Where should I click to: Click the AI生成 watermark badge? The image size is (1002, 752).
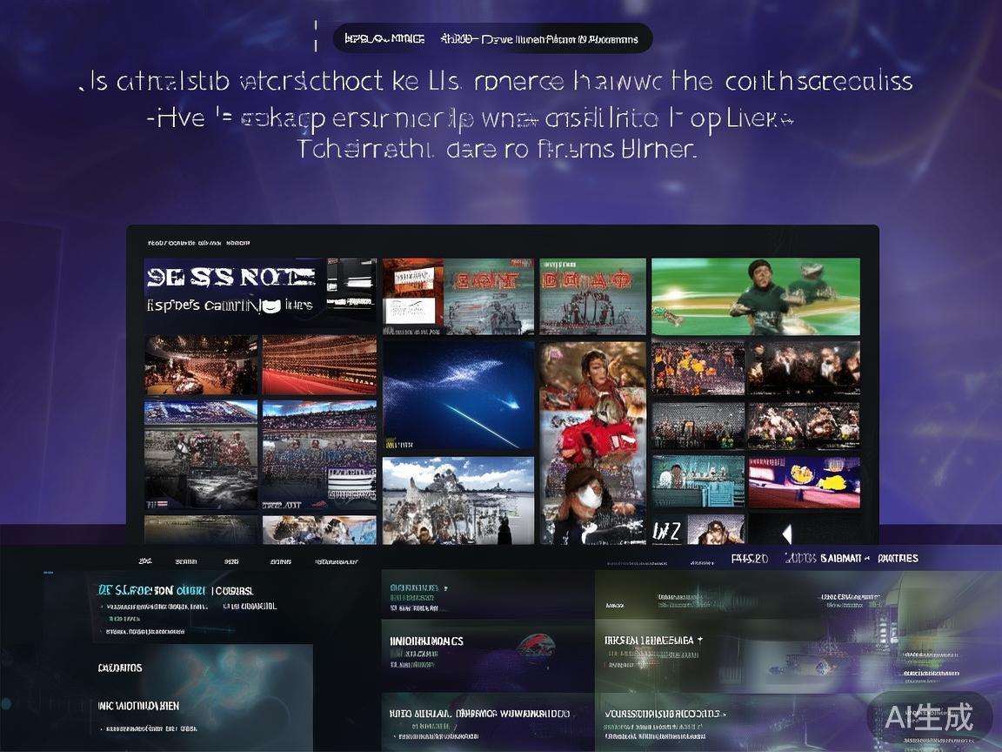(x=929, y=717)
